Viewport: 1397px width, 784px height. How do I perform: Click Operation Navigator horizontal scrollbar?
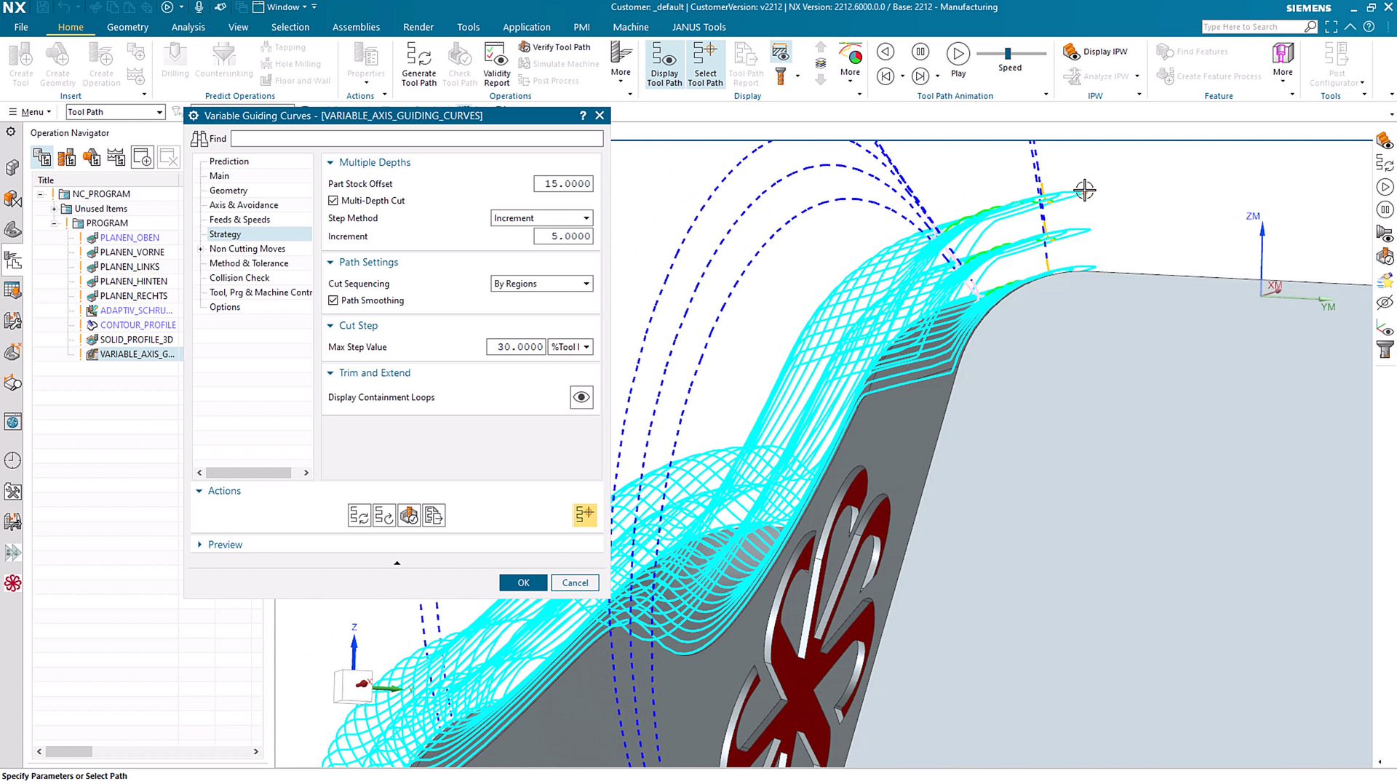[70, 751]
